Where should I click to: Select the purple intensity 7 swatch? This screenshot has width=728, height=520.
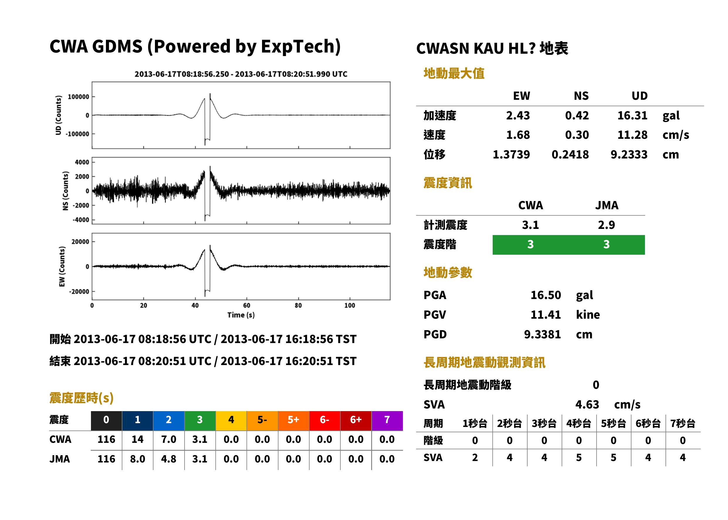pyautogui.click(x=387, y=421)
